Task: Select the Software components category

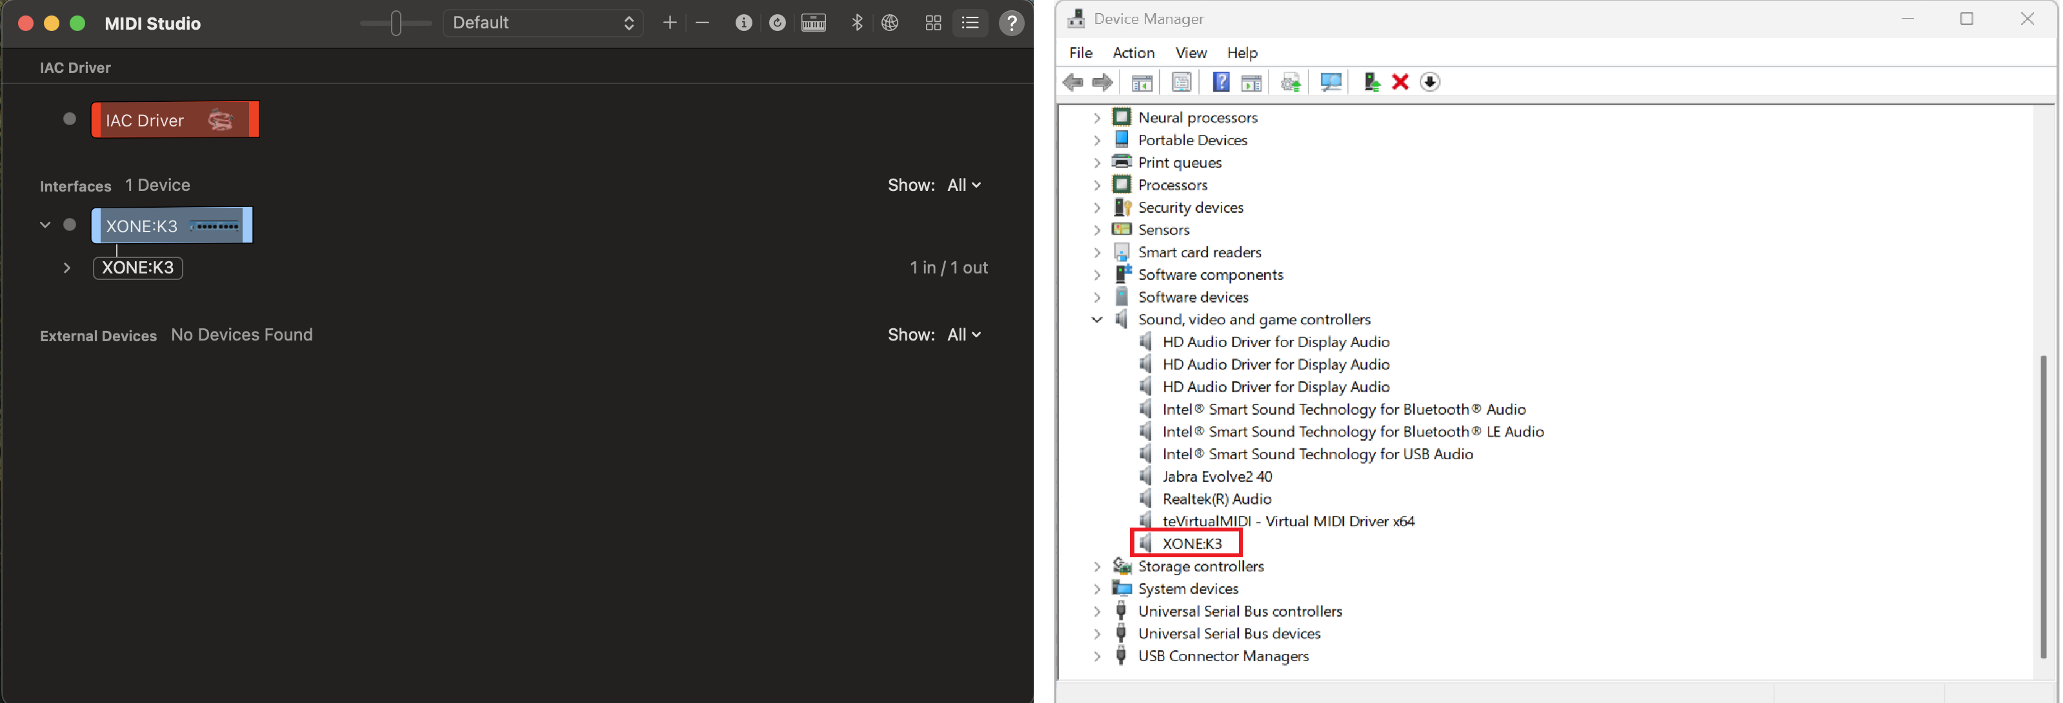Action: pos(1211,275)
